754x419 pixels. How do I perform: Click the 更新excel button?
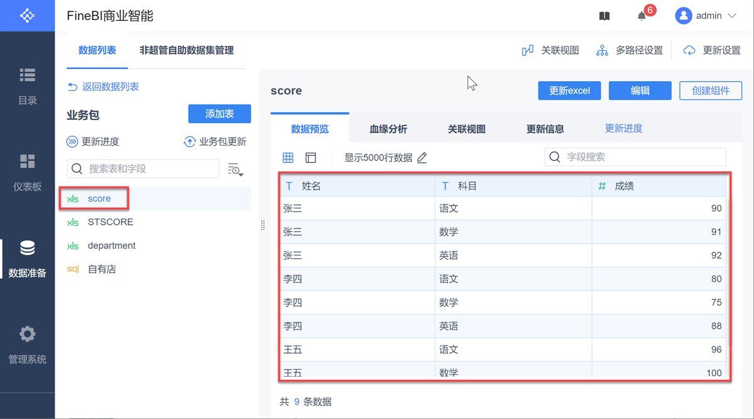pyautogui.click(x=569, y=90)
